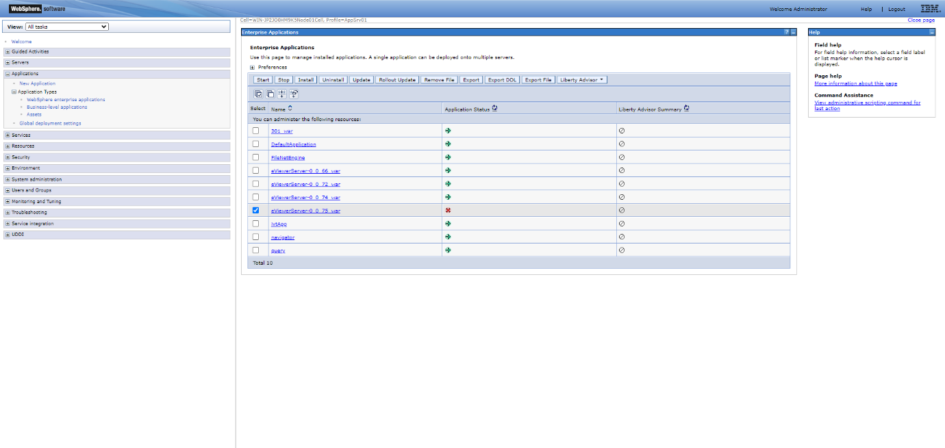
Task: Select the DefaultApplication checkbox
Action: (x=255, y=144)
